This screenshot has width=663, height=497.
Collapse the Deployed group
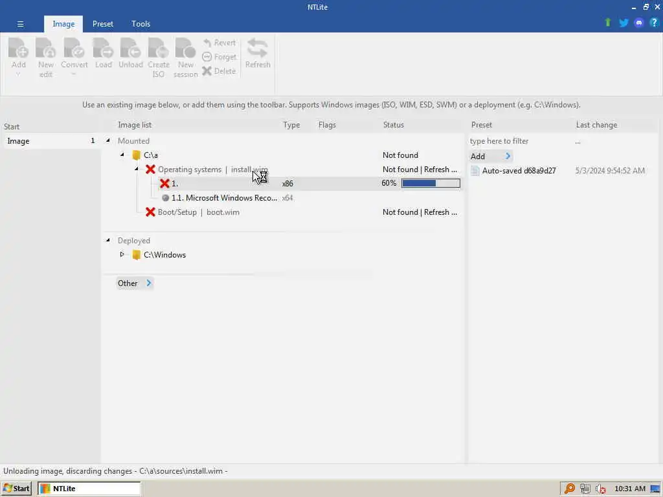(x=108, y=240)
